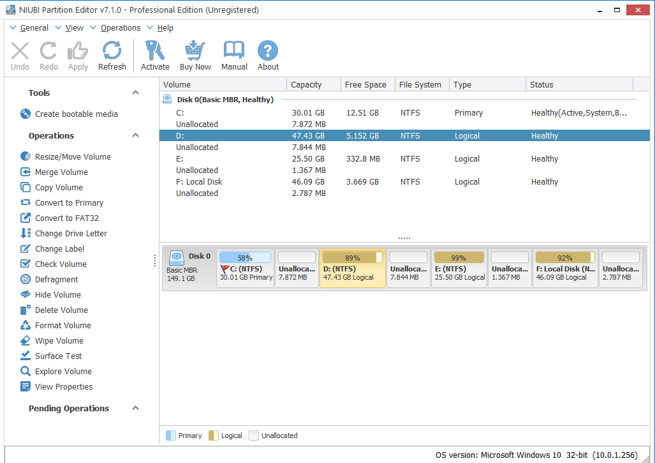This screenshot has height=463, width=655.
Task: Click the E: 99% usage bar
Action: pos(459,257)
